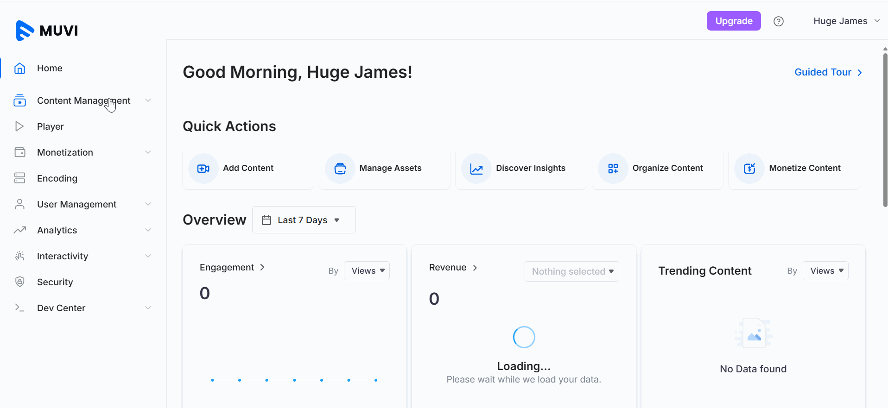The image size is (888, 408).
Task: Click the Organize Content grid icon
Action: (613, 169)
